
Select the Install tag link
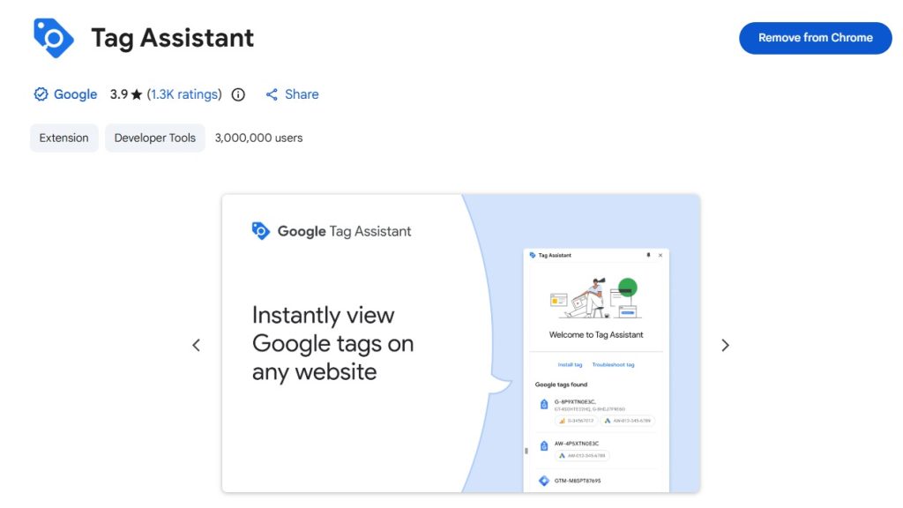(571, 364)
